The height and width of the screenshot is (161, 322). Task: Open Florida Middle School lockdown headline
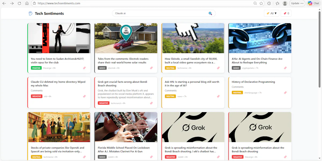pyautogui.click(x=124, y=150)
